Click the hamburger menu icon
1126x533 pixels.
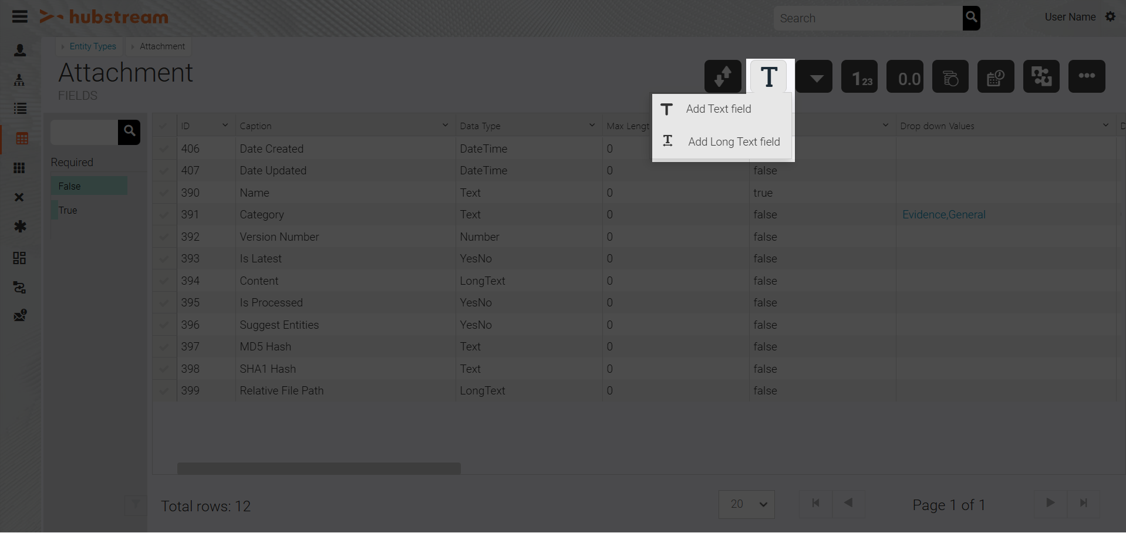(20, 16)
